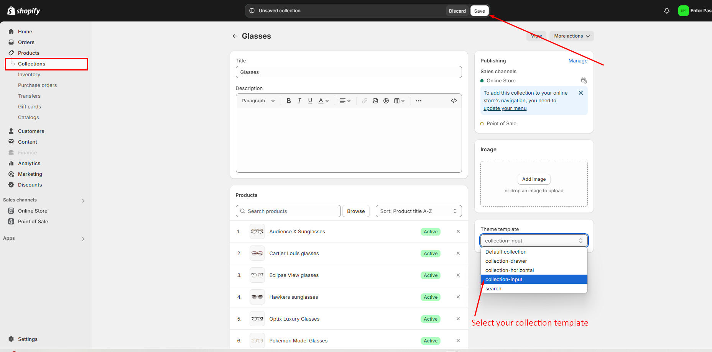Screen dimensions: 712x352
Task: Open Discounts section
Action: (x=30, y=185)
